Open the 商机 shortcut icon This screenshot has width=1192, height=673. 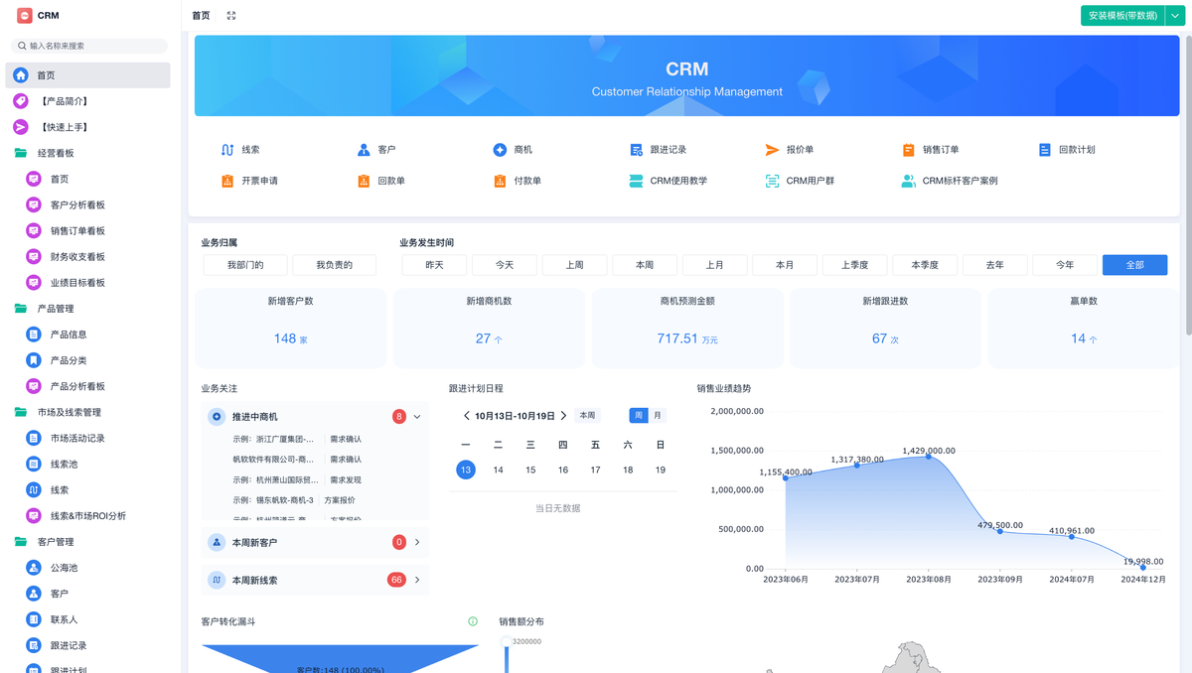(500, 150)
